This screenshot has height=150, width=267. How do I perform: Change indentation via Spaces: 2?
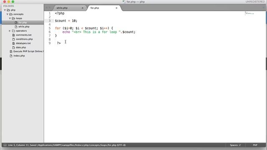[x=235, y=145]
